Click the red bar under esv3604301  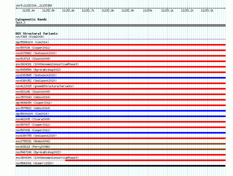tap(120, 67)
